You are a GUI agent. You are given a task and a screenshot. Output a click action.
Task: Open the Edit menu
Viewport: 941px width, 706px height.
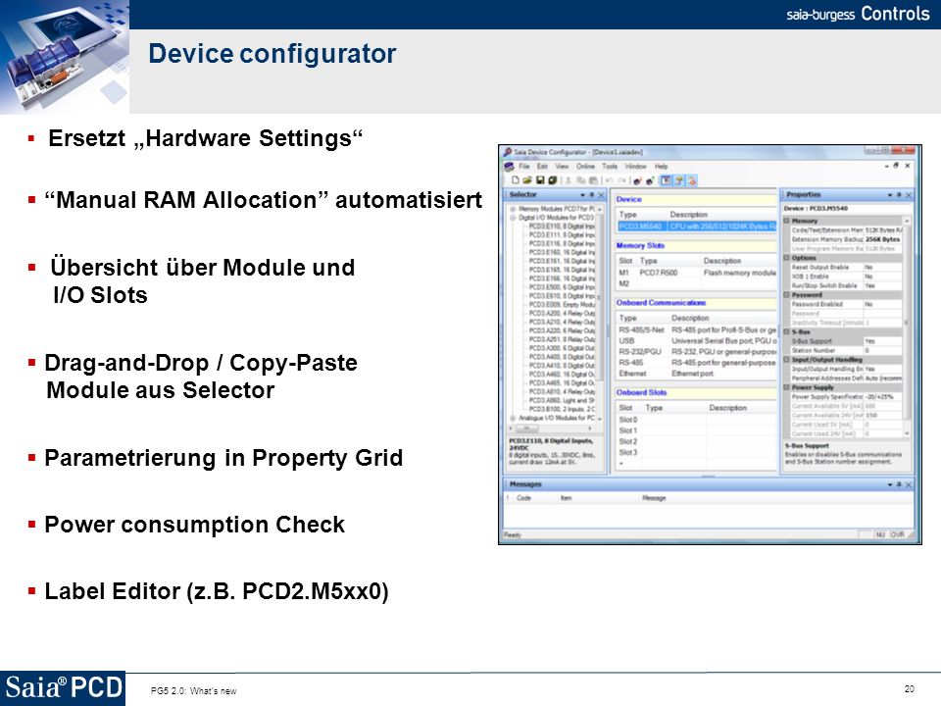point(542,167)
